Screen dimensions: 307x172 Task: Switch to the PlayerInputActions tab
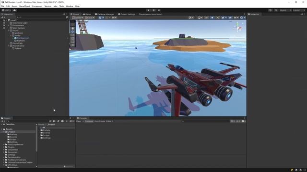[151, 14]
